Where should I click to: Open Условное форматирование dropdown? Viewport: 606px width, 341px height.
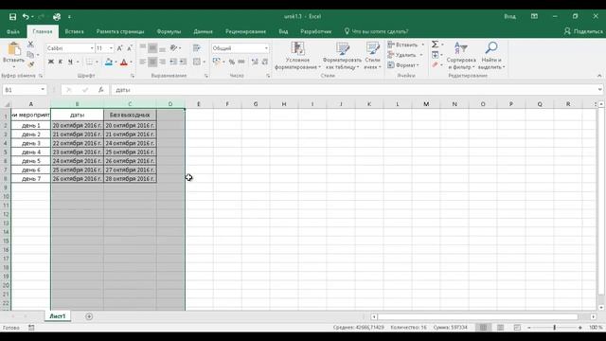point(297,56)
